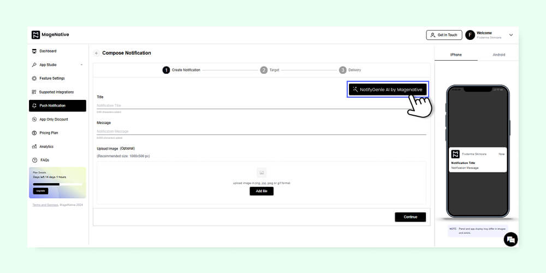Image resolution: width=546 pixels, height=273 pixels.
Task: Click the Pricing Plan dollar icon
Action: 34,133
